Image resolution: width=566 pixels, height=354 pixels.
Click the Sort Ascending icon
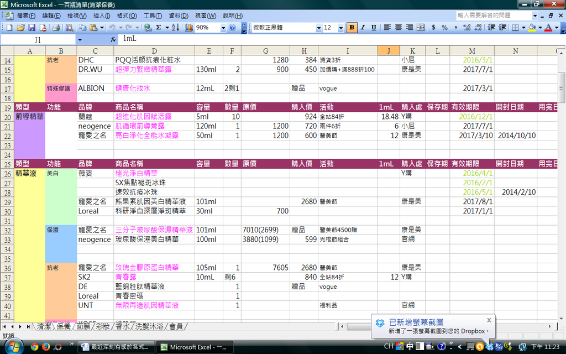coord(175,28)
